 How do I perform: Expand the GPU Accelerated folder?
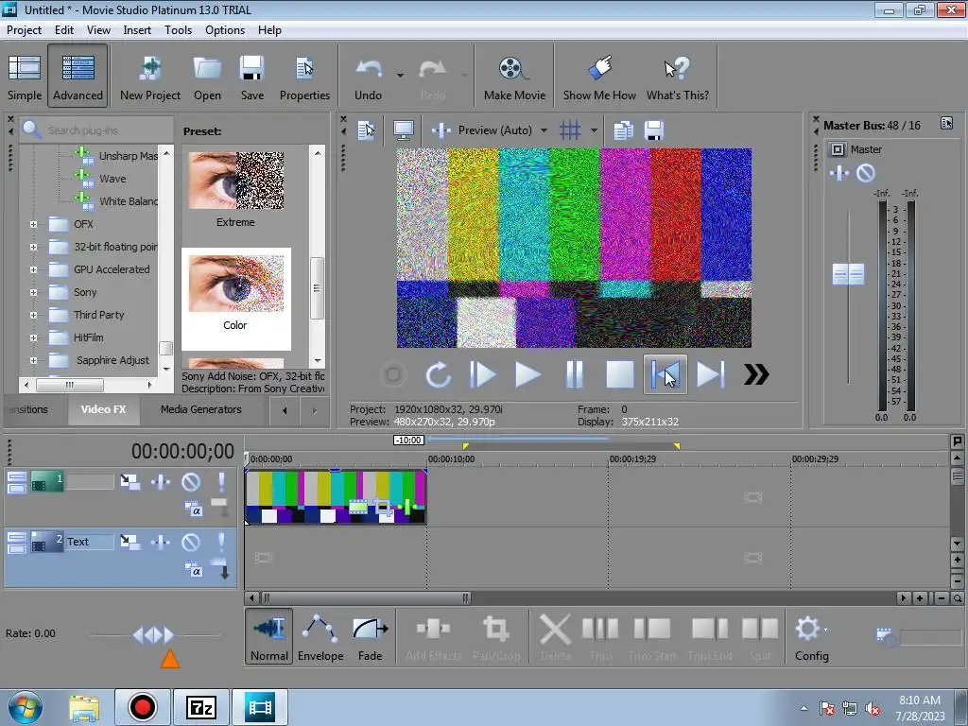pyautogui.click(x=33, y=269)
